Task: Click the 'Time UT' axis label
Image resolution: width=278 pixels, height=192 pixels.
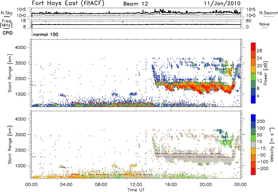Action: [136, 190]
